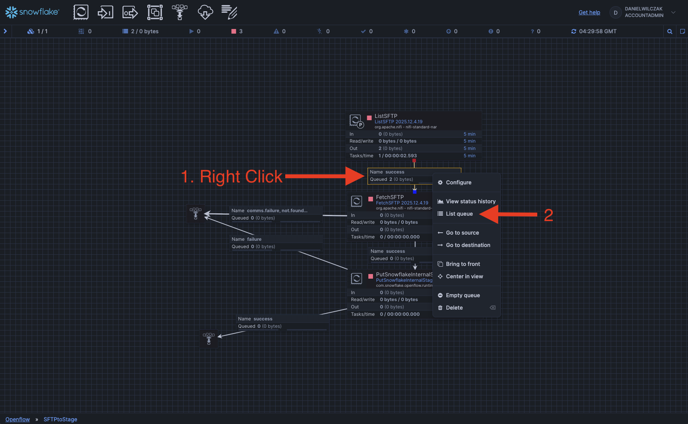Select Configure in the context menu
The image size is (688, 424).
[x=458, y=182]
